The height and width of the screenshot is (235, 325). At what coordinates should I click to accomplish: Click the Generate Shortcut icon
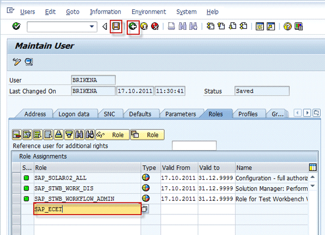pos(271,27)
